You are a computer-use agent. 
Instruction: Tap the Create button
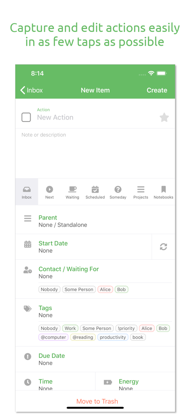click(157, 90)
